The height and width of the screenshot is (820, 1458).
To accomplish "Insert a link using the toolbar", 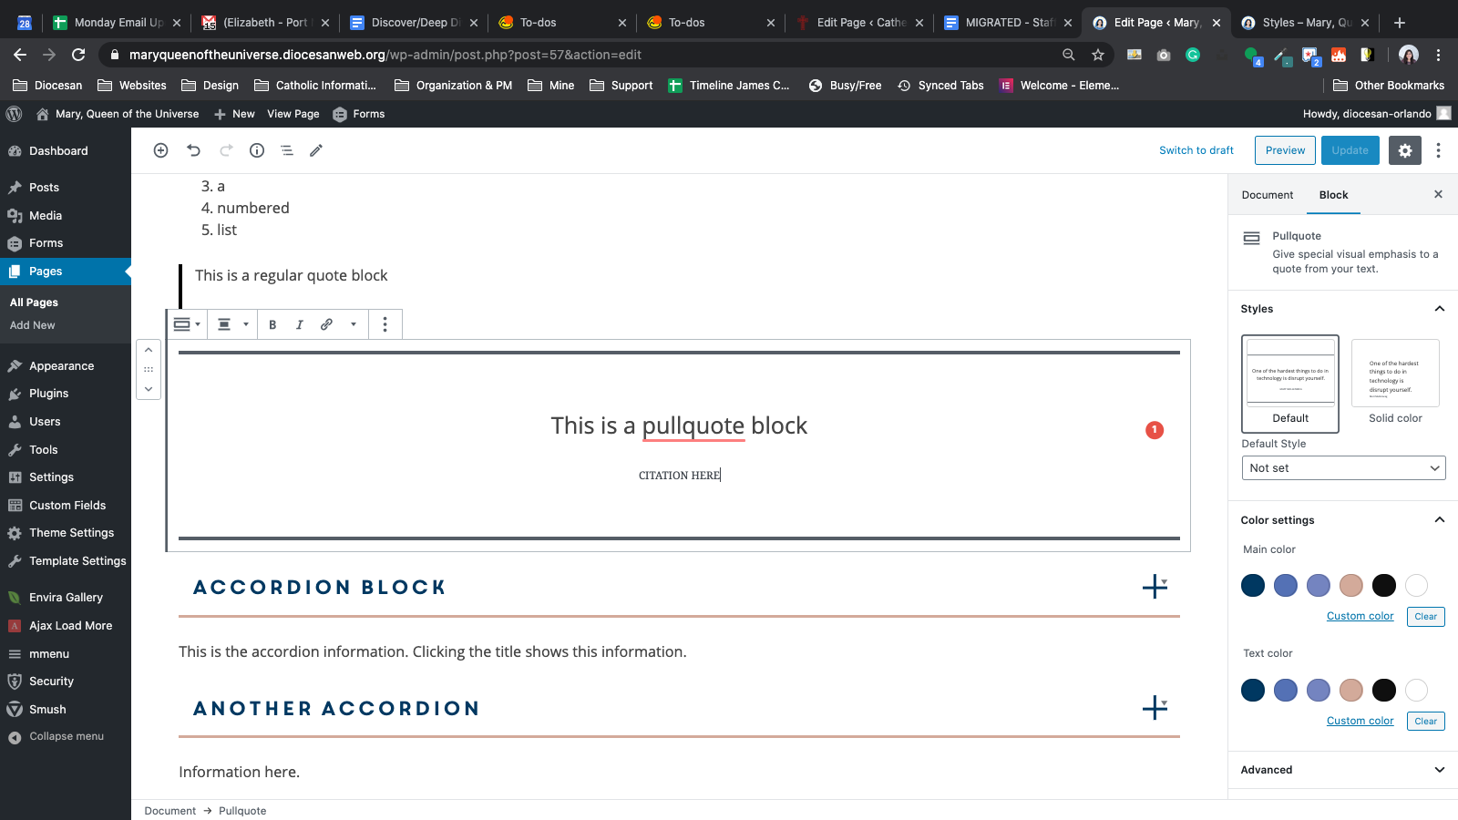I will 326,324.
